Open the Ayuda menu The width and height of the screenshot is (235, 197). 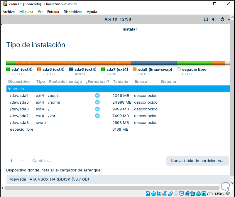[92, 12]
